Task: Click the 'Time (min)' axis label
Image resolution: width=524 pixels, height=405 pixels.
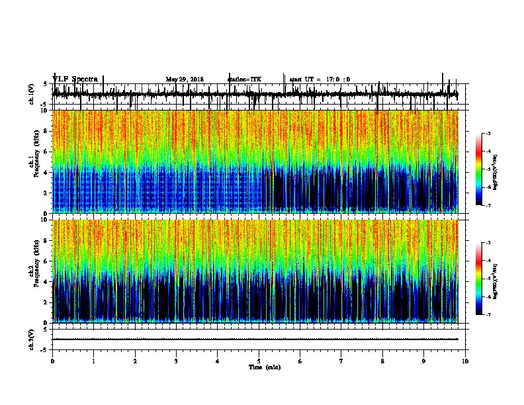Action: click(265, 367)
